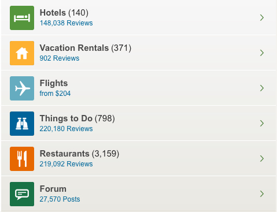Open the chevron next to Things to Do
277x212 pixels.
click(x=262, y=123)
